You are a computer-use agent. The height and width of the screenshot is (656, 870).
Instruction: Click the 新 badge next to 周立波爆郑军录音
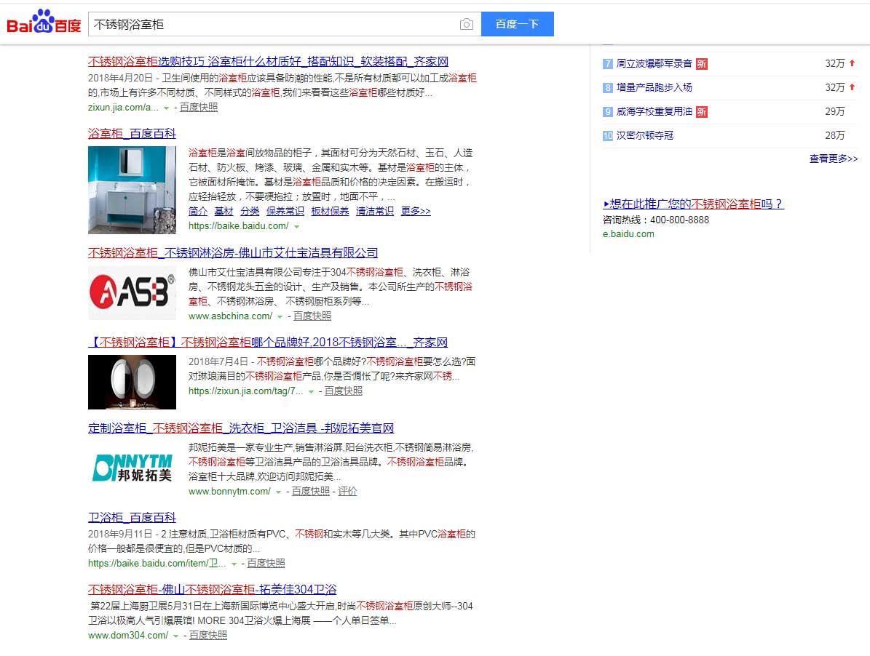click(x=701, y=64)
